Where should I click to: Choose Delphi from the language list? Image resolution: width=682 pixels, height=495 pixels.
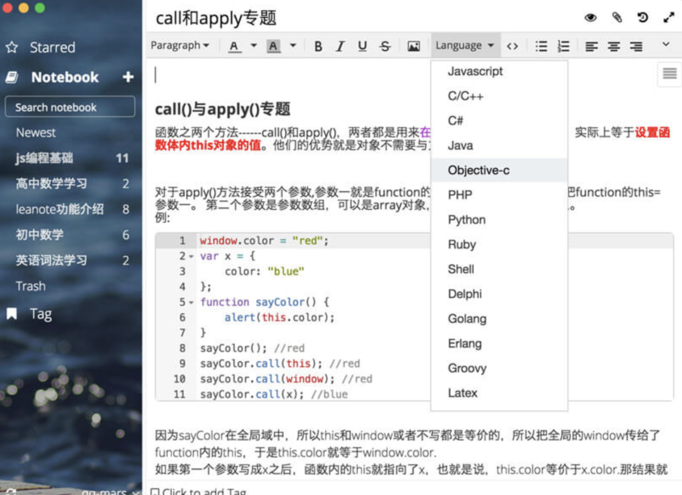pyautogui.click(x=499, y=294)
